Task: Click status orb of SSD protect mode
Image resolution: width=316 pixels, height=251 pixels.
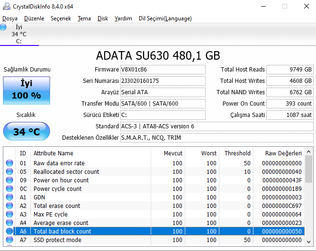Action: coord(9,240)
